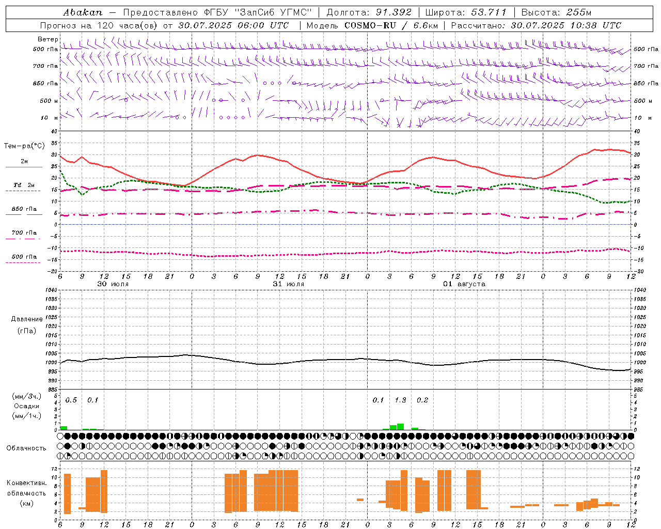661x529 pixels.
Task: Click the '(мм/3ч.)' precipitation unit label
Action: [27, 397]
